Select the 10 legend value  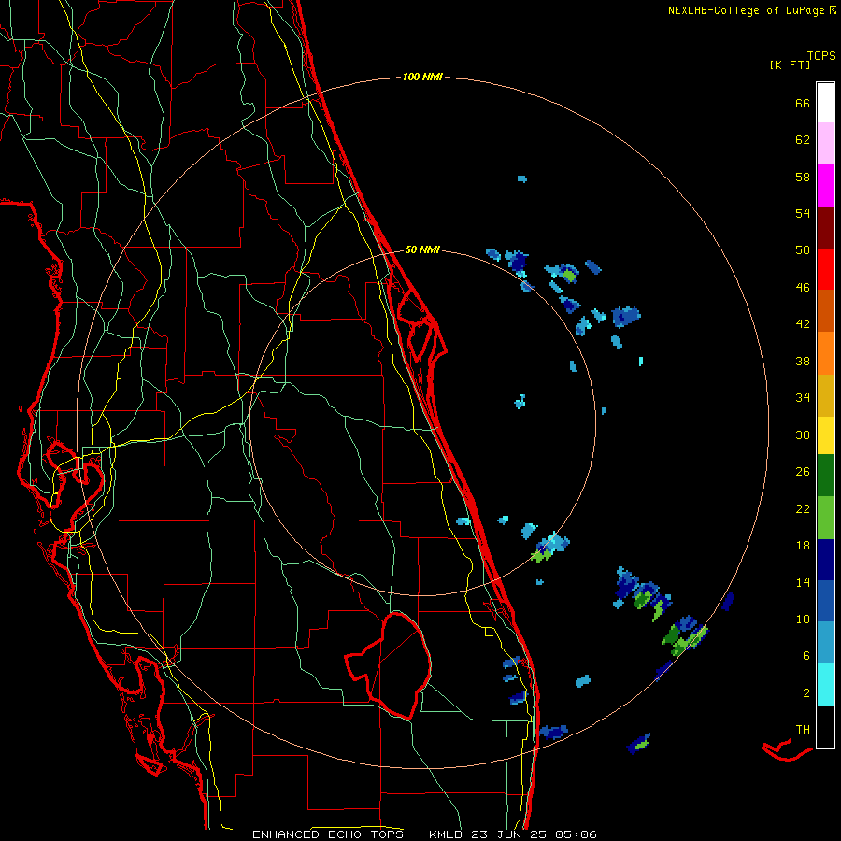(803, 619)
